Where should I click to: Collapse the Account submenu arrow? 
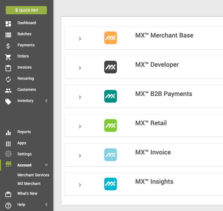pos(46,165)
